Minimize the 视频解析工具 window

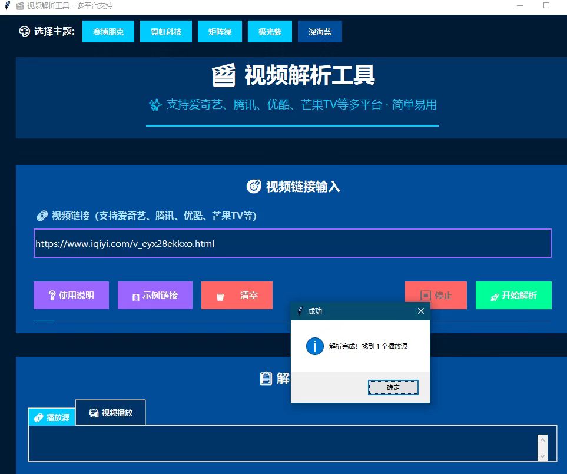pyautogui.click(x=520, y=5)
